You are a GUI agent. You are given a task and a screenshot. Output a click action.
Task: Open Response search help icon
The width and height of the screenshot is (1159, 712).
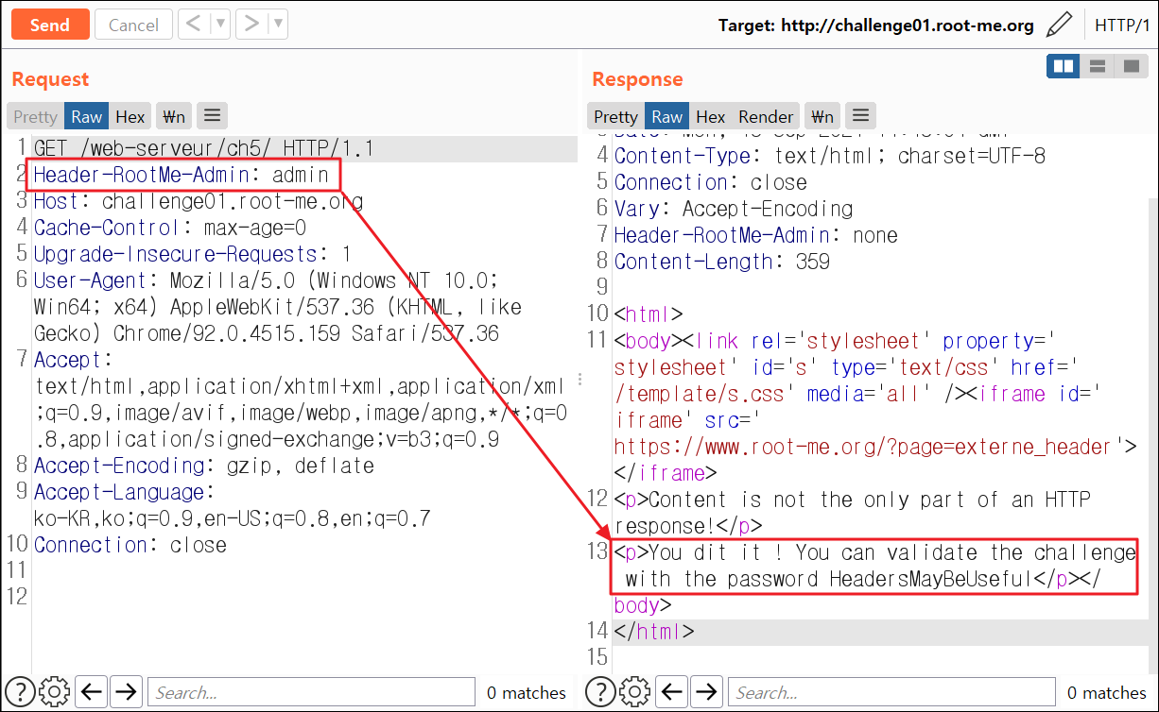point(602,692)
